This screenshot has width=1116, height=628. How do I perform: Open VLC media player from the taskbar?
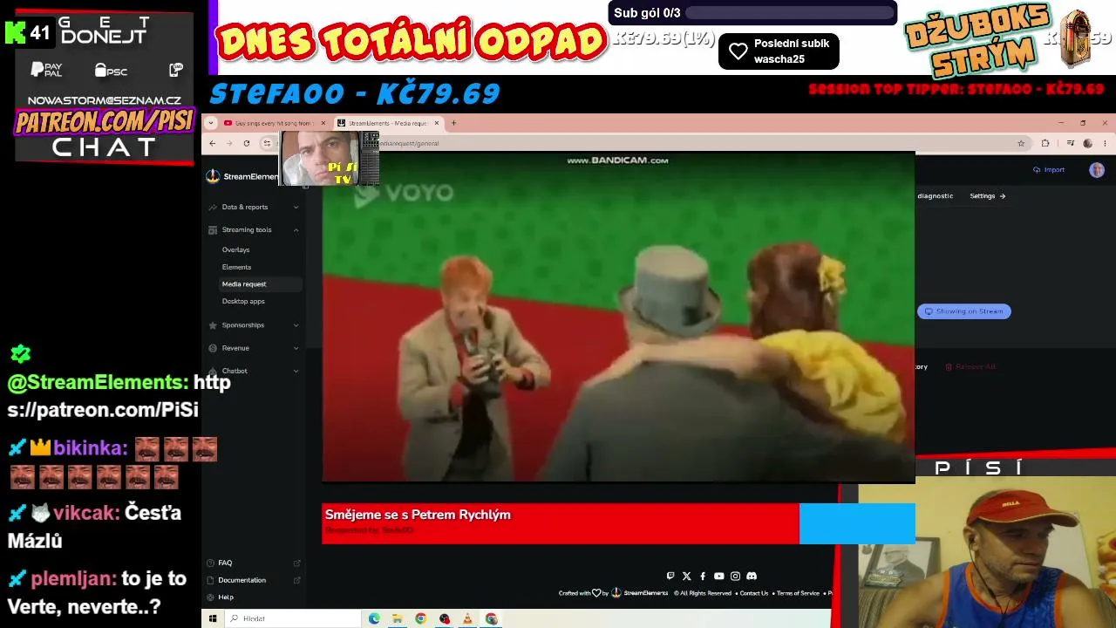[x=467, y=618]
